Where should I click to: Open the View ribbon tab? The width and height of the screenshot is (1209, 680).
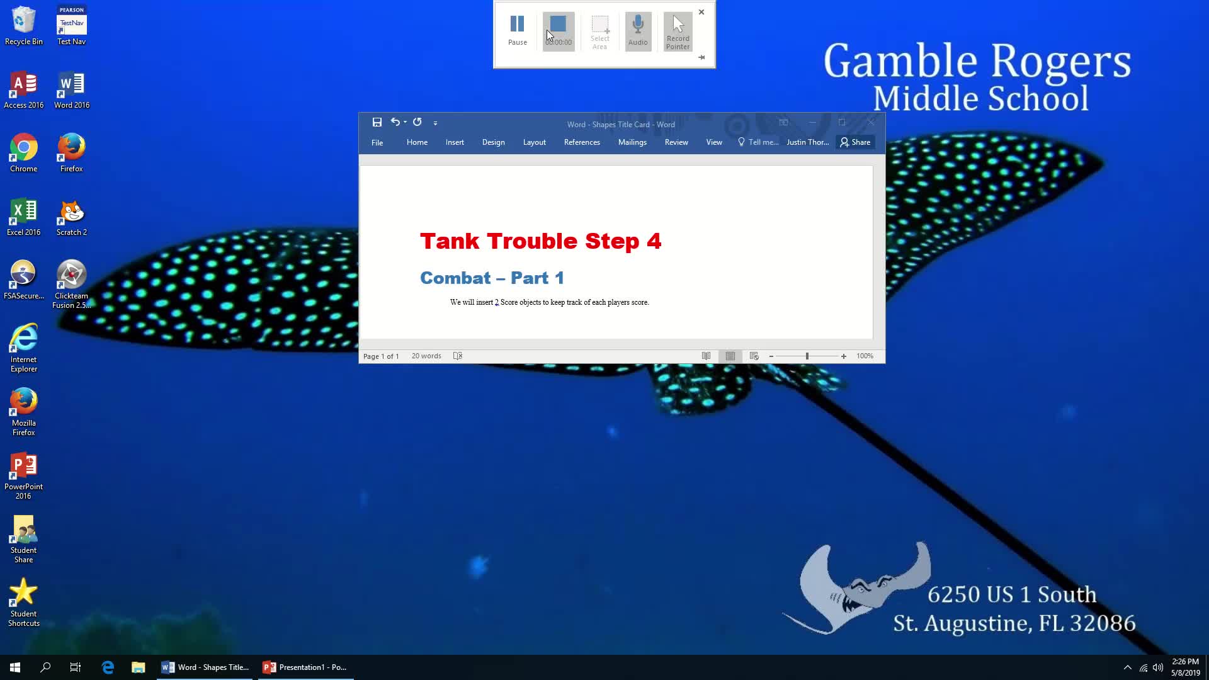coord(714,142)
